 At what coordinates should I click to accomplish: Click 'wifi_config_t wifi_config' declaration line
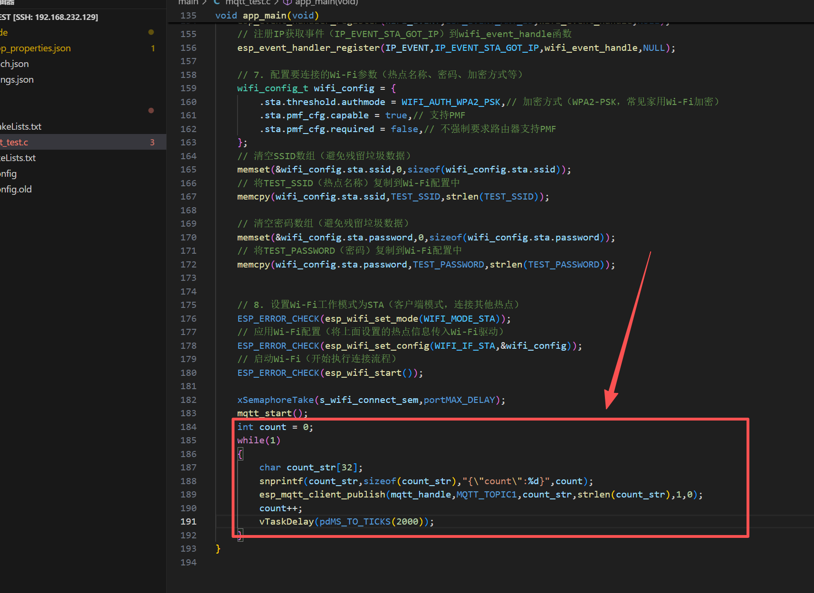click(x=316, y=88)
